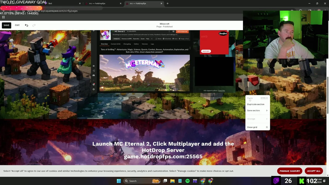The width and height of the screenshot is (329, 185).
Task: Open the Notepad icon in the taskbar
Action: click(x=180, y=181)
